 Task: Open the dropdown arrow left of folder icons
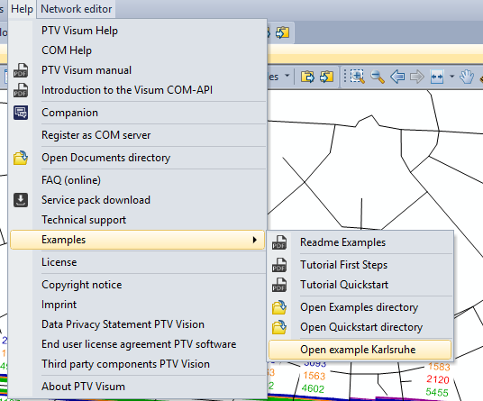click(x=287, y=76)
